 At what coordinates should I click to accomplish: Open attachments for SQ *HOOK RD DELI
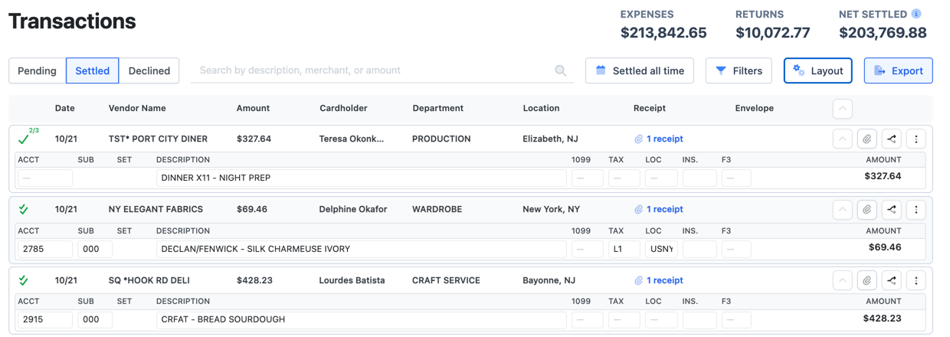click(x=866, y=280)
